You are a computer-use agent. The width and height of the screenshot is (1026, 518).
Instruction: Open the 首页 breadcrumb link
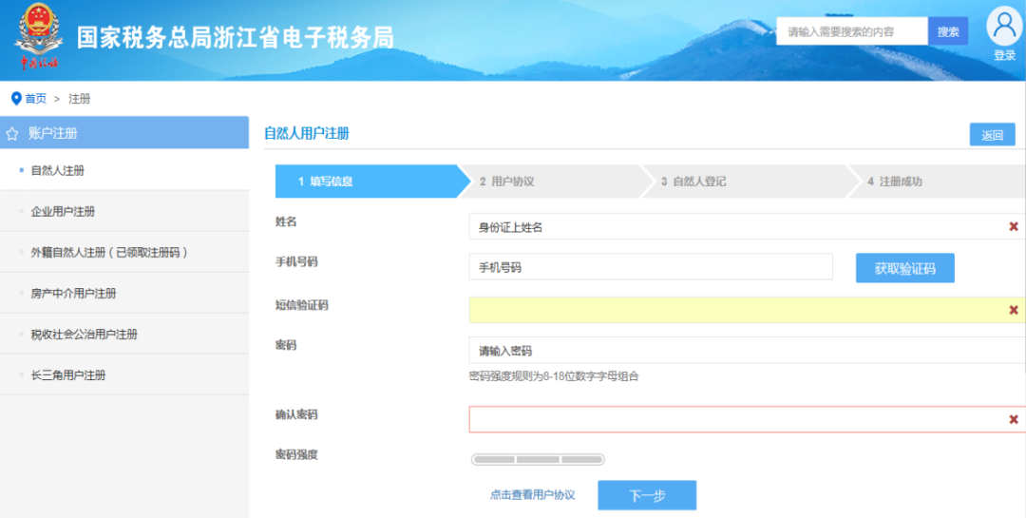[x=36, y=99]
